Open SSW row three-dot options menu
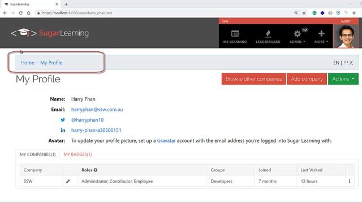Viewport: 362px width, 203px height. tap(350, 181)
